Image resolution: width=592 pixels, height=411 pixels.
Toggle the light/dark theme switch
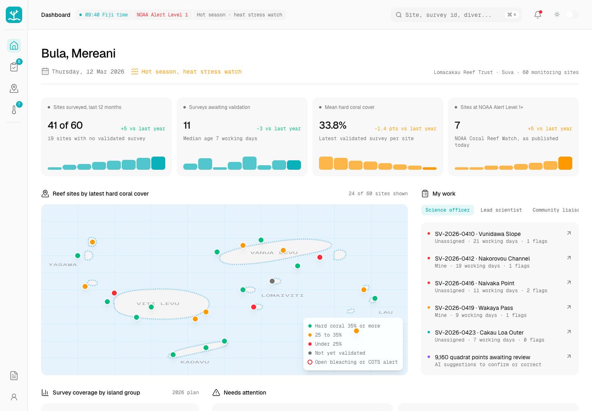[x=572, y=15]
